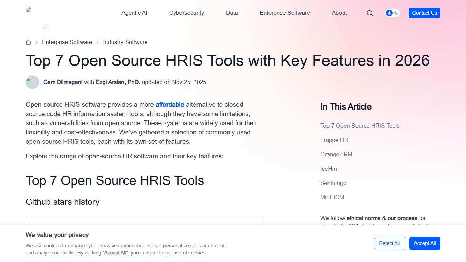Click the Contact Us button
The width and height of the screenshot is (466, 262).
coord(424,13)
